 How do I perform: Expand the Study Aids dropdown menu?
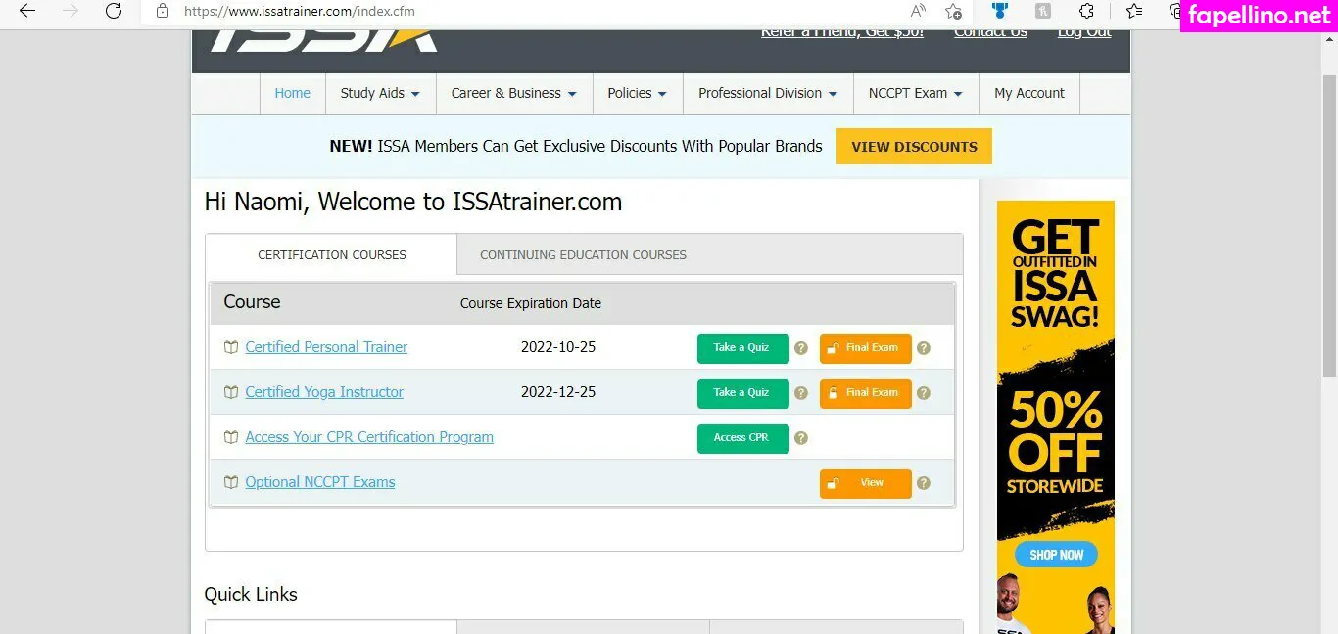pos(380,94)
